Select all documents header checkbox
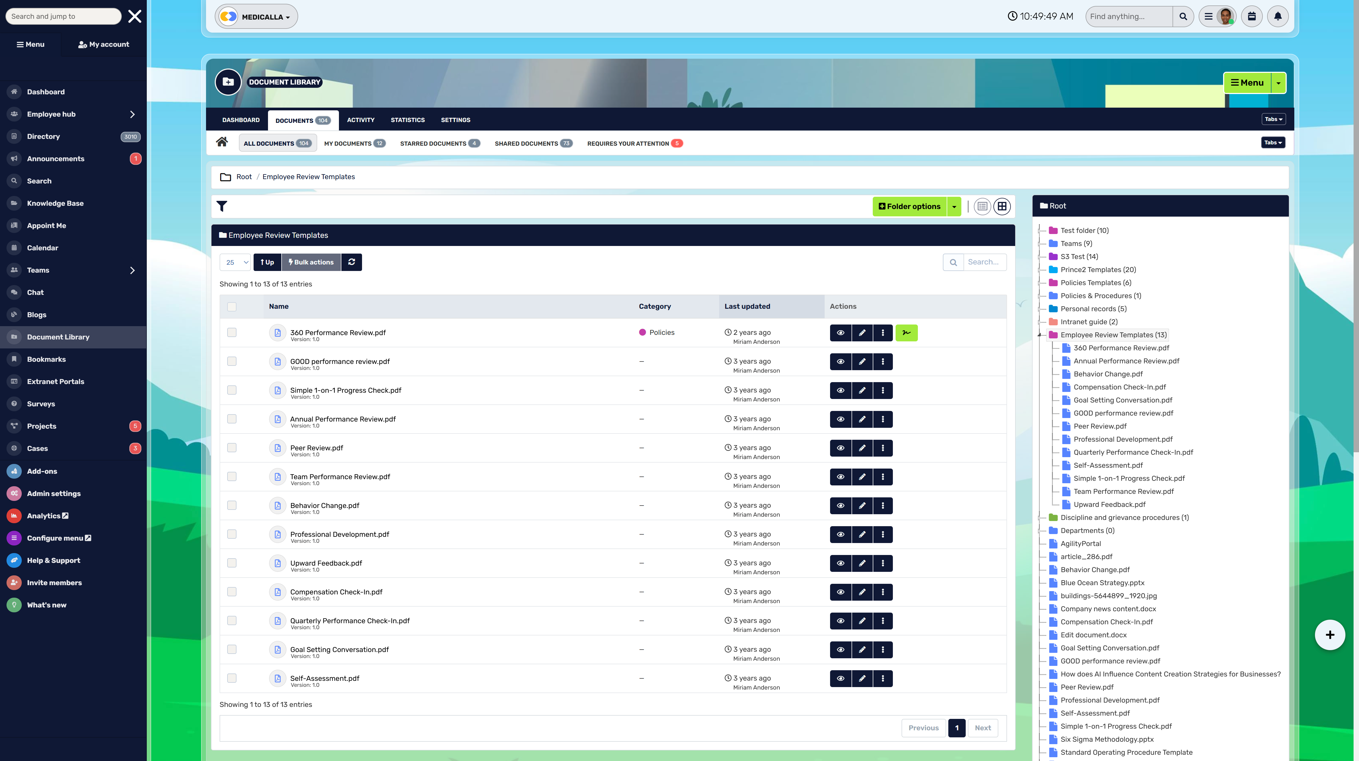1359x761 pixels. pyautogui.click(x=232, y=306)
